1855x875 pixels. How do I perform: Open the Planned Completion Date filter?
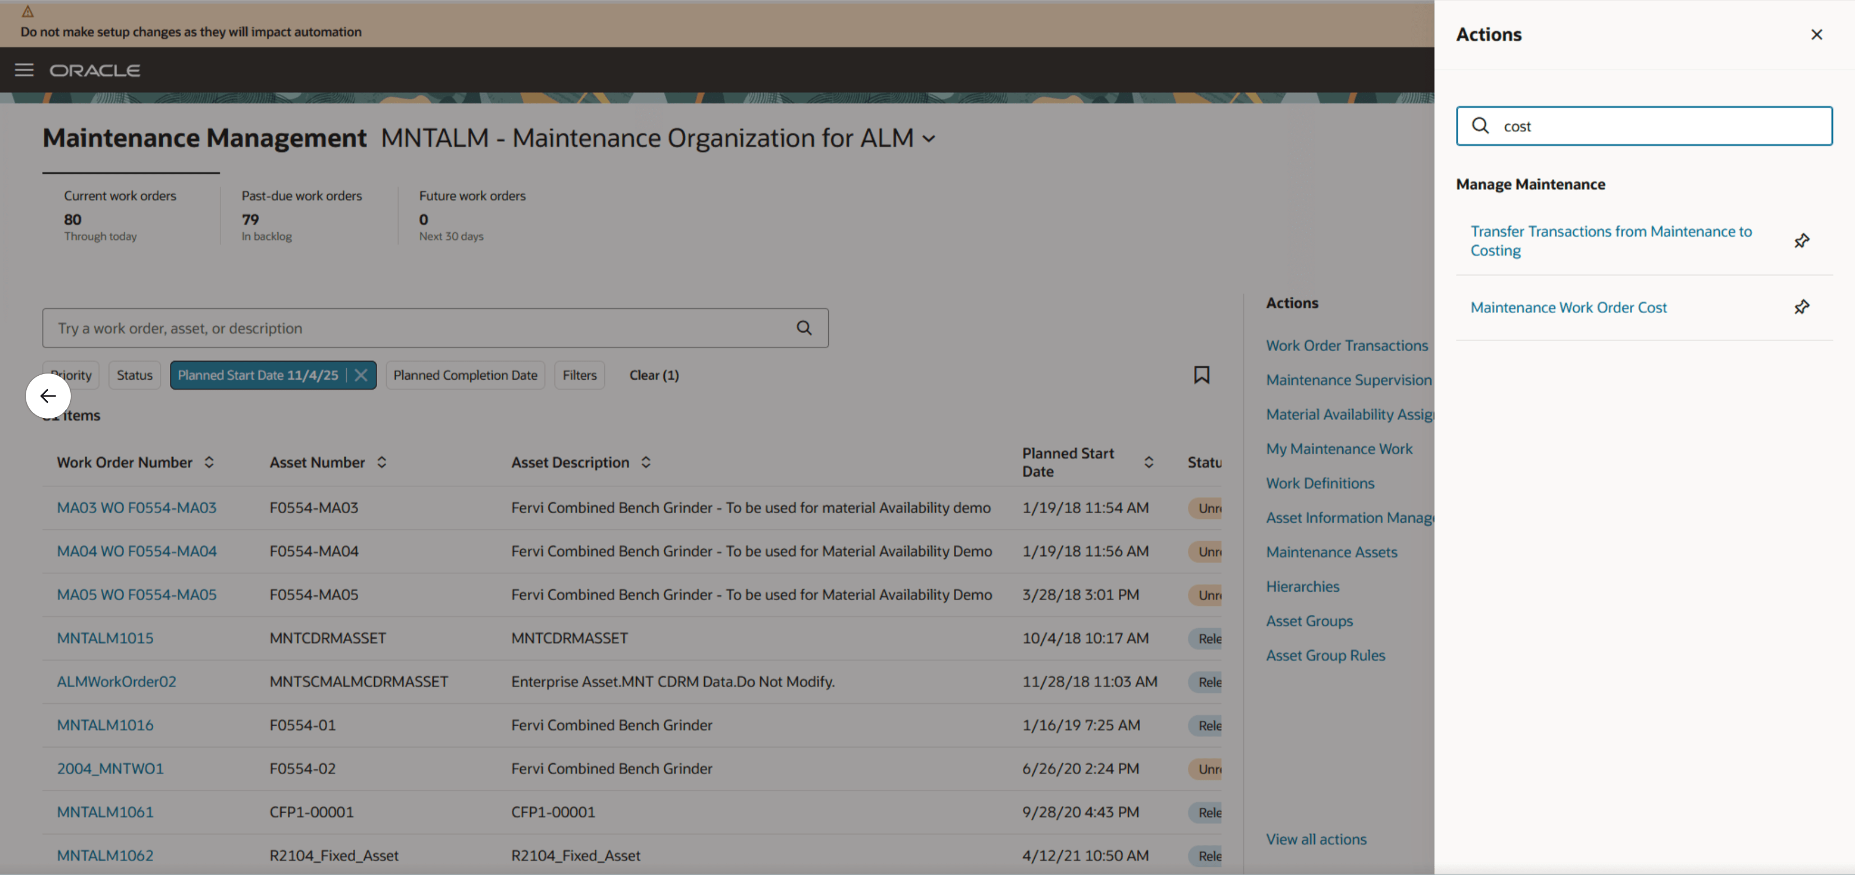(x=465, y=375)
